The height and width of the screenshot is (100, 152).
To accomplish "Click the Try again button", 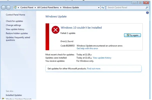I will click(132, 35).
